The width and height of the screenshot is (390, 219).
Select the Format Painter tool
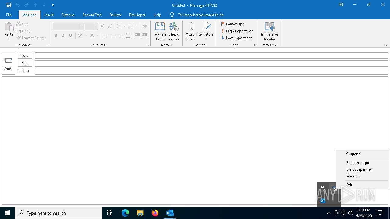(x=31, y=38)
